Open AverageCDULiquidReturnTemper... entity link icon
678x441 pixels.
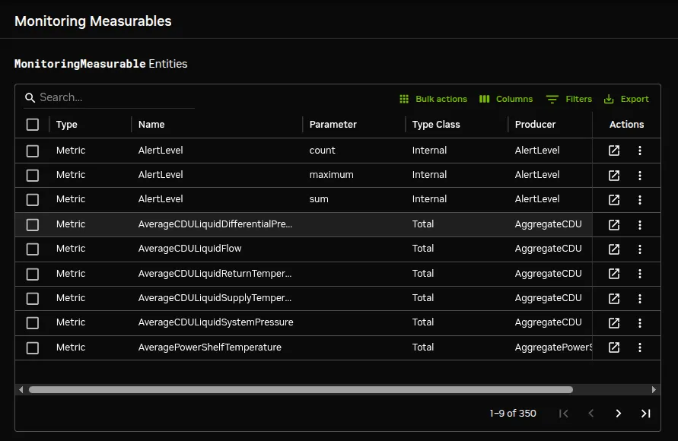point(614,274)
